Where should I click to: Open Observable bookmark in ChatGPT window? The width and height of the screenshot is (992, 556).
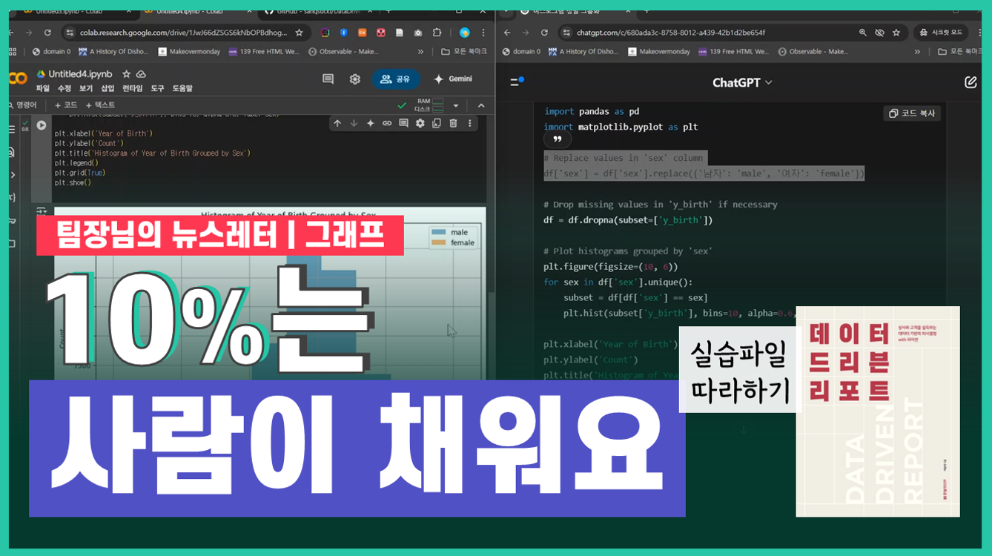813,52
